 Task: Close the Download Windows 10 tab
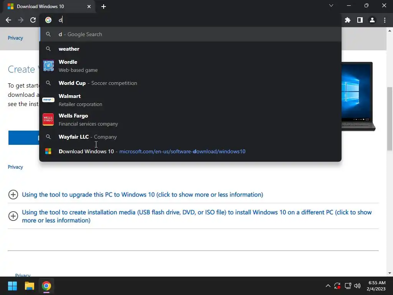[x=89, y=7]
